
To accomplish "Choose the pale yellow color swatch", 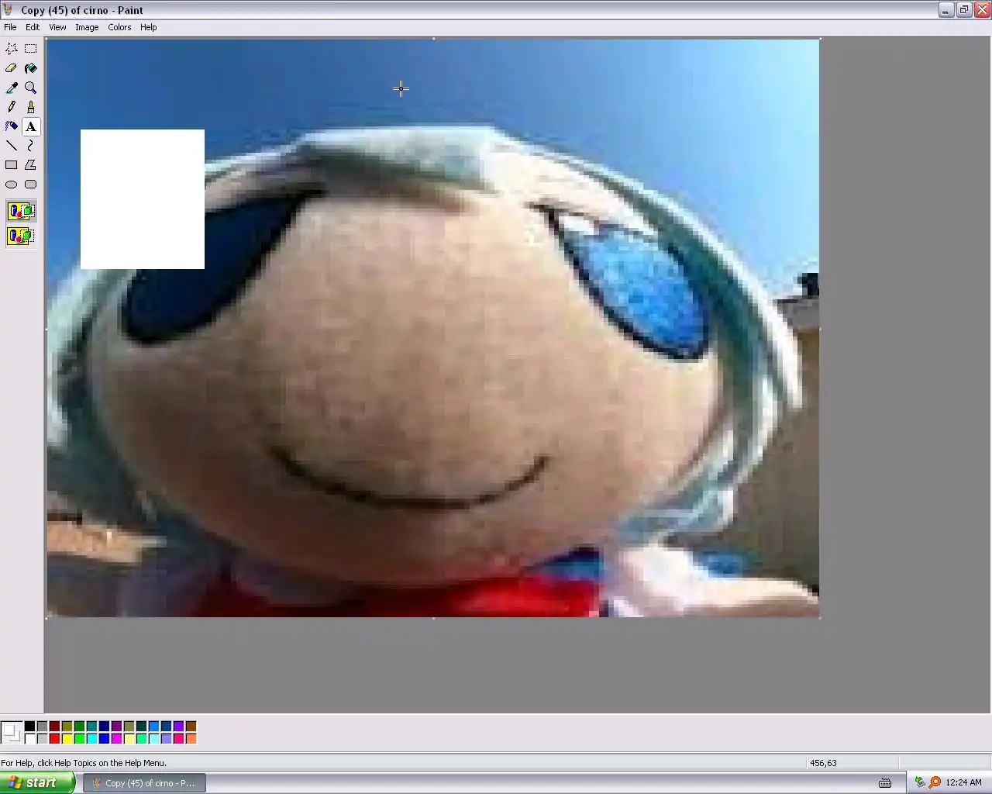I will tap(129, 739).
